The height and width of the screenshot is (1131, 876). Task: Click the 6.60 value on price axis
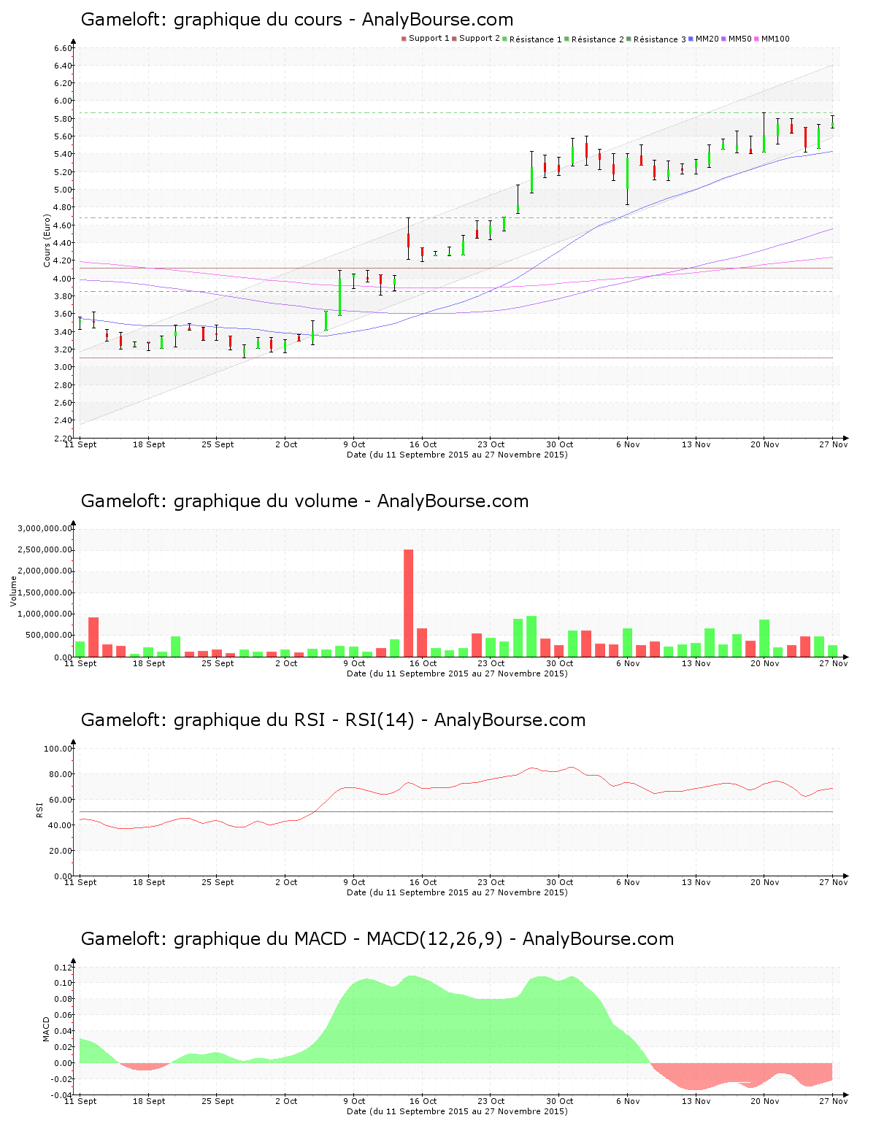[63, 48]
